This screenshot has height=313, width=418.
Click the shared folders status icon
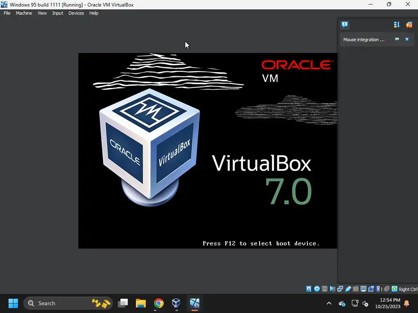tap(356, 289)
